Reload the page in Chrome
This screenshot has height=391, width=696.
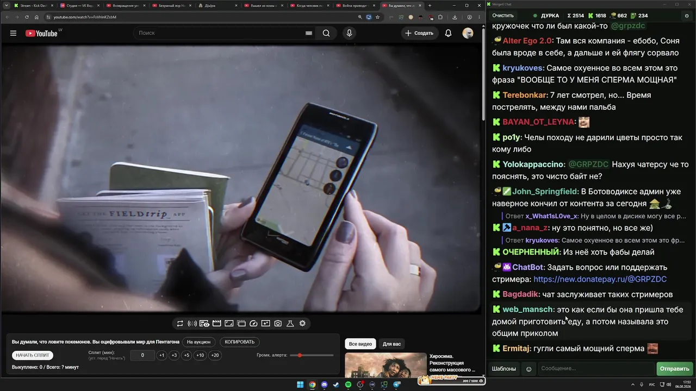[x=27, y=17]
